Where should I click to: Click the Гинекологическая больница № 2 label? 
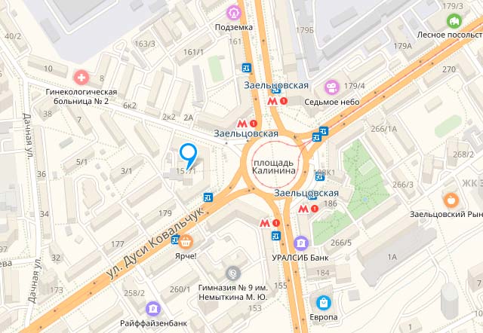coord(82,96)
